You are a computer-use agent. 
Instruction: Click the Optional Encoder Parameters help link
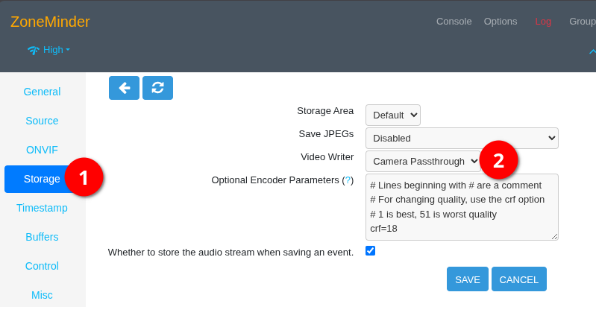(348, 180)
